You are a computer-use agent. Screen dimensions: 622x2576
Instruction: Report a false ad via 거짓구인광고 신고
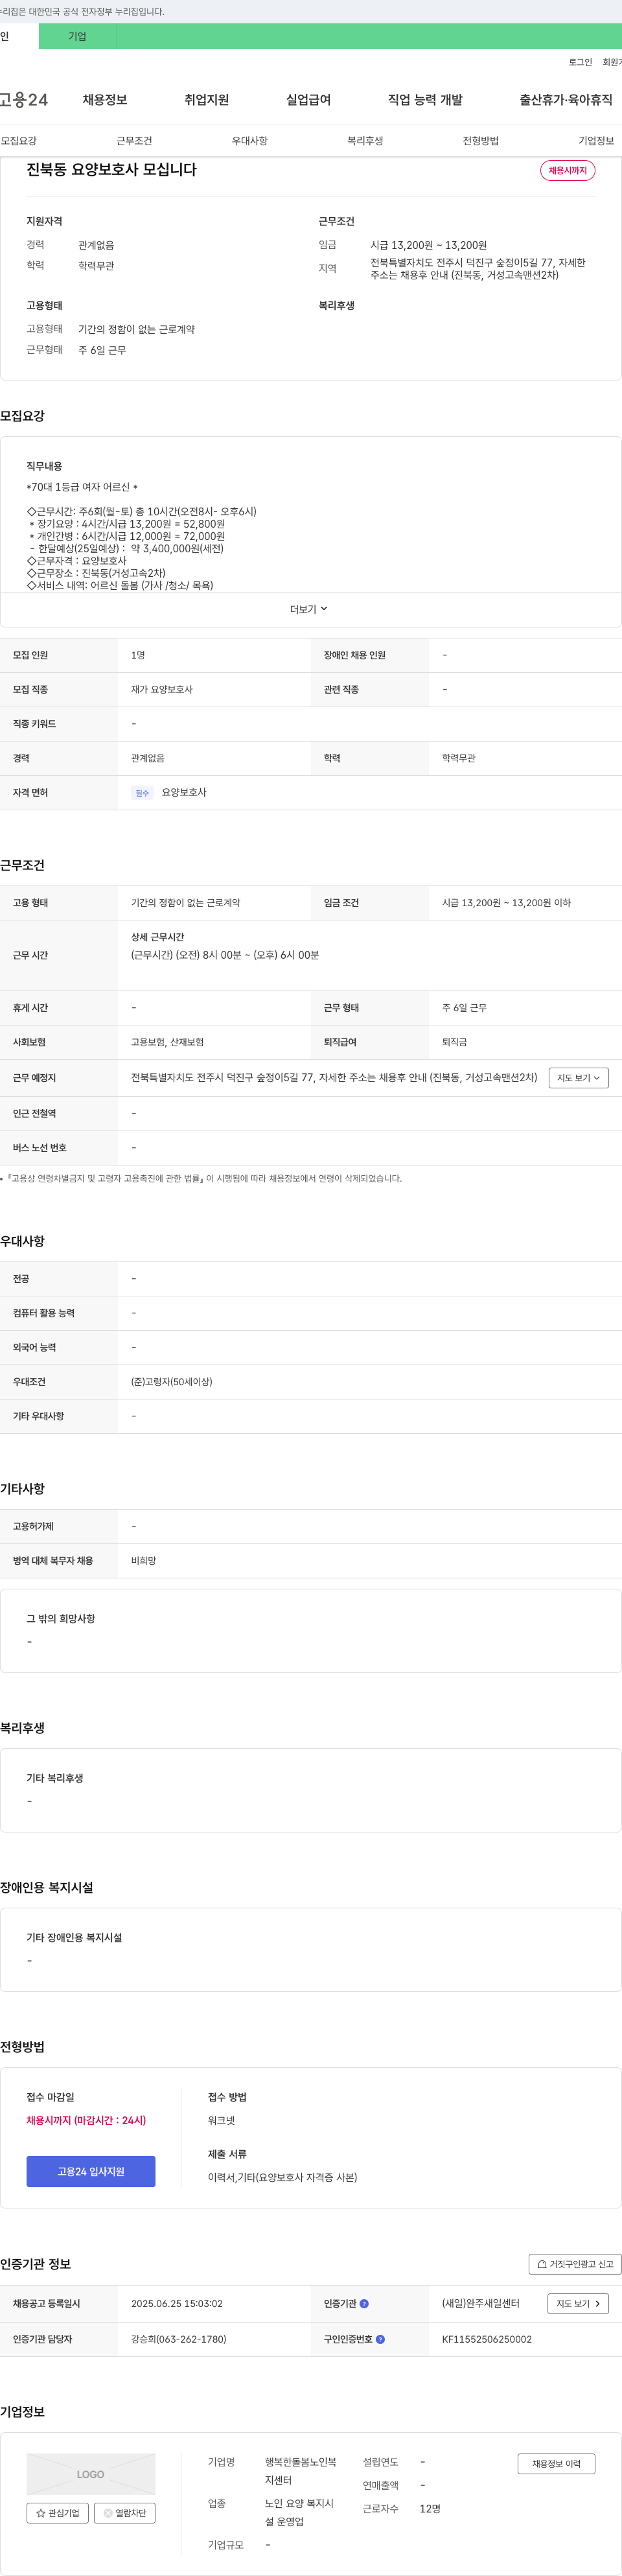point(575,2264)
